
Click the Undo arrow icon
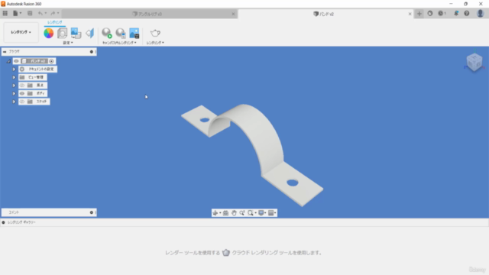tap(40, 14)
